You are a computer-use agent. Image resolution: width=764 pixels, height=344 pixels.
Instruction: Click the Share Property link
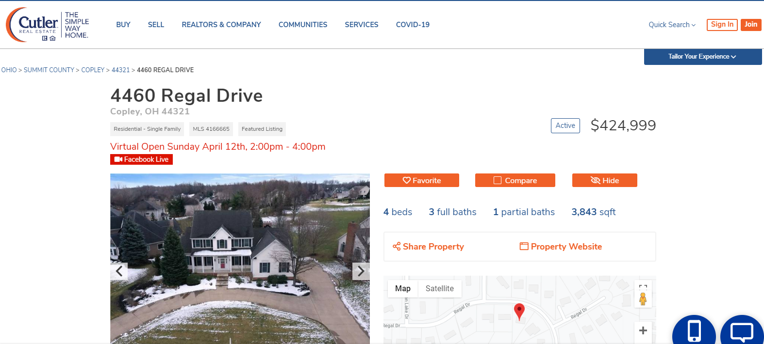tap(429, 247)
